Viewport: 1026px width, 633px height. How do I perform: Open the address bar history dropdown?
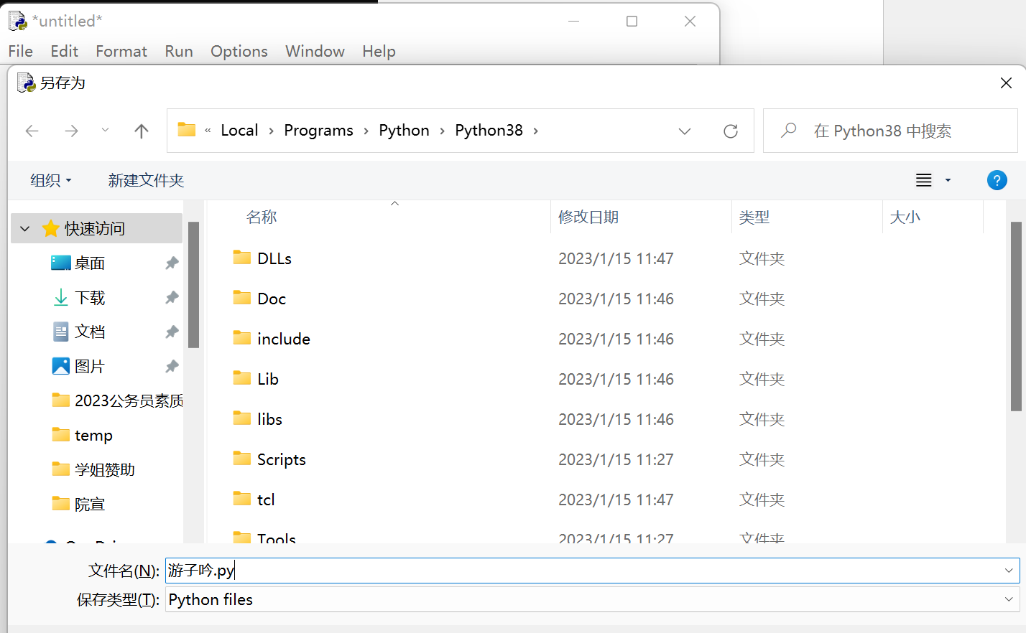[684, 131]
